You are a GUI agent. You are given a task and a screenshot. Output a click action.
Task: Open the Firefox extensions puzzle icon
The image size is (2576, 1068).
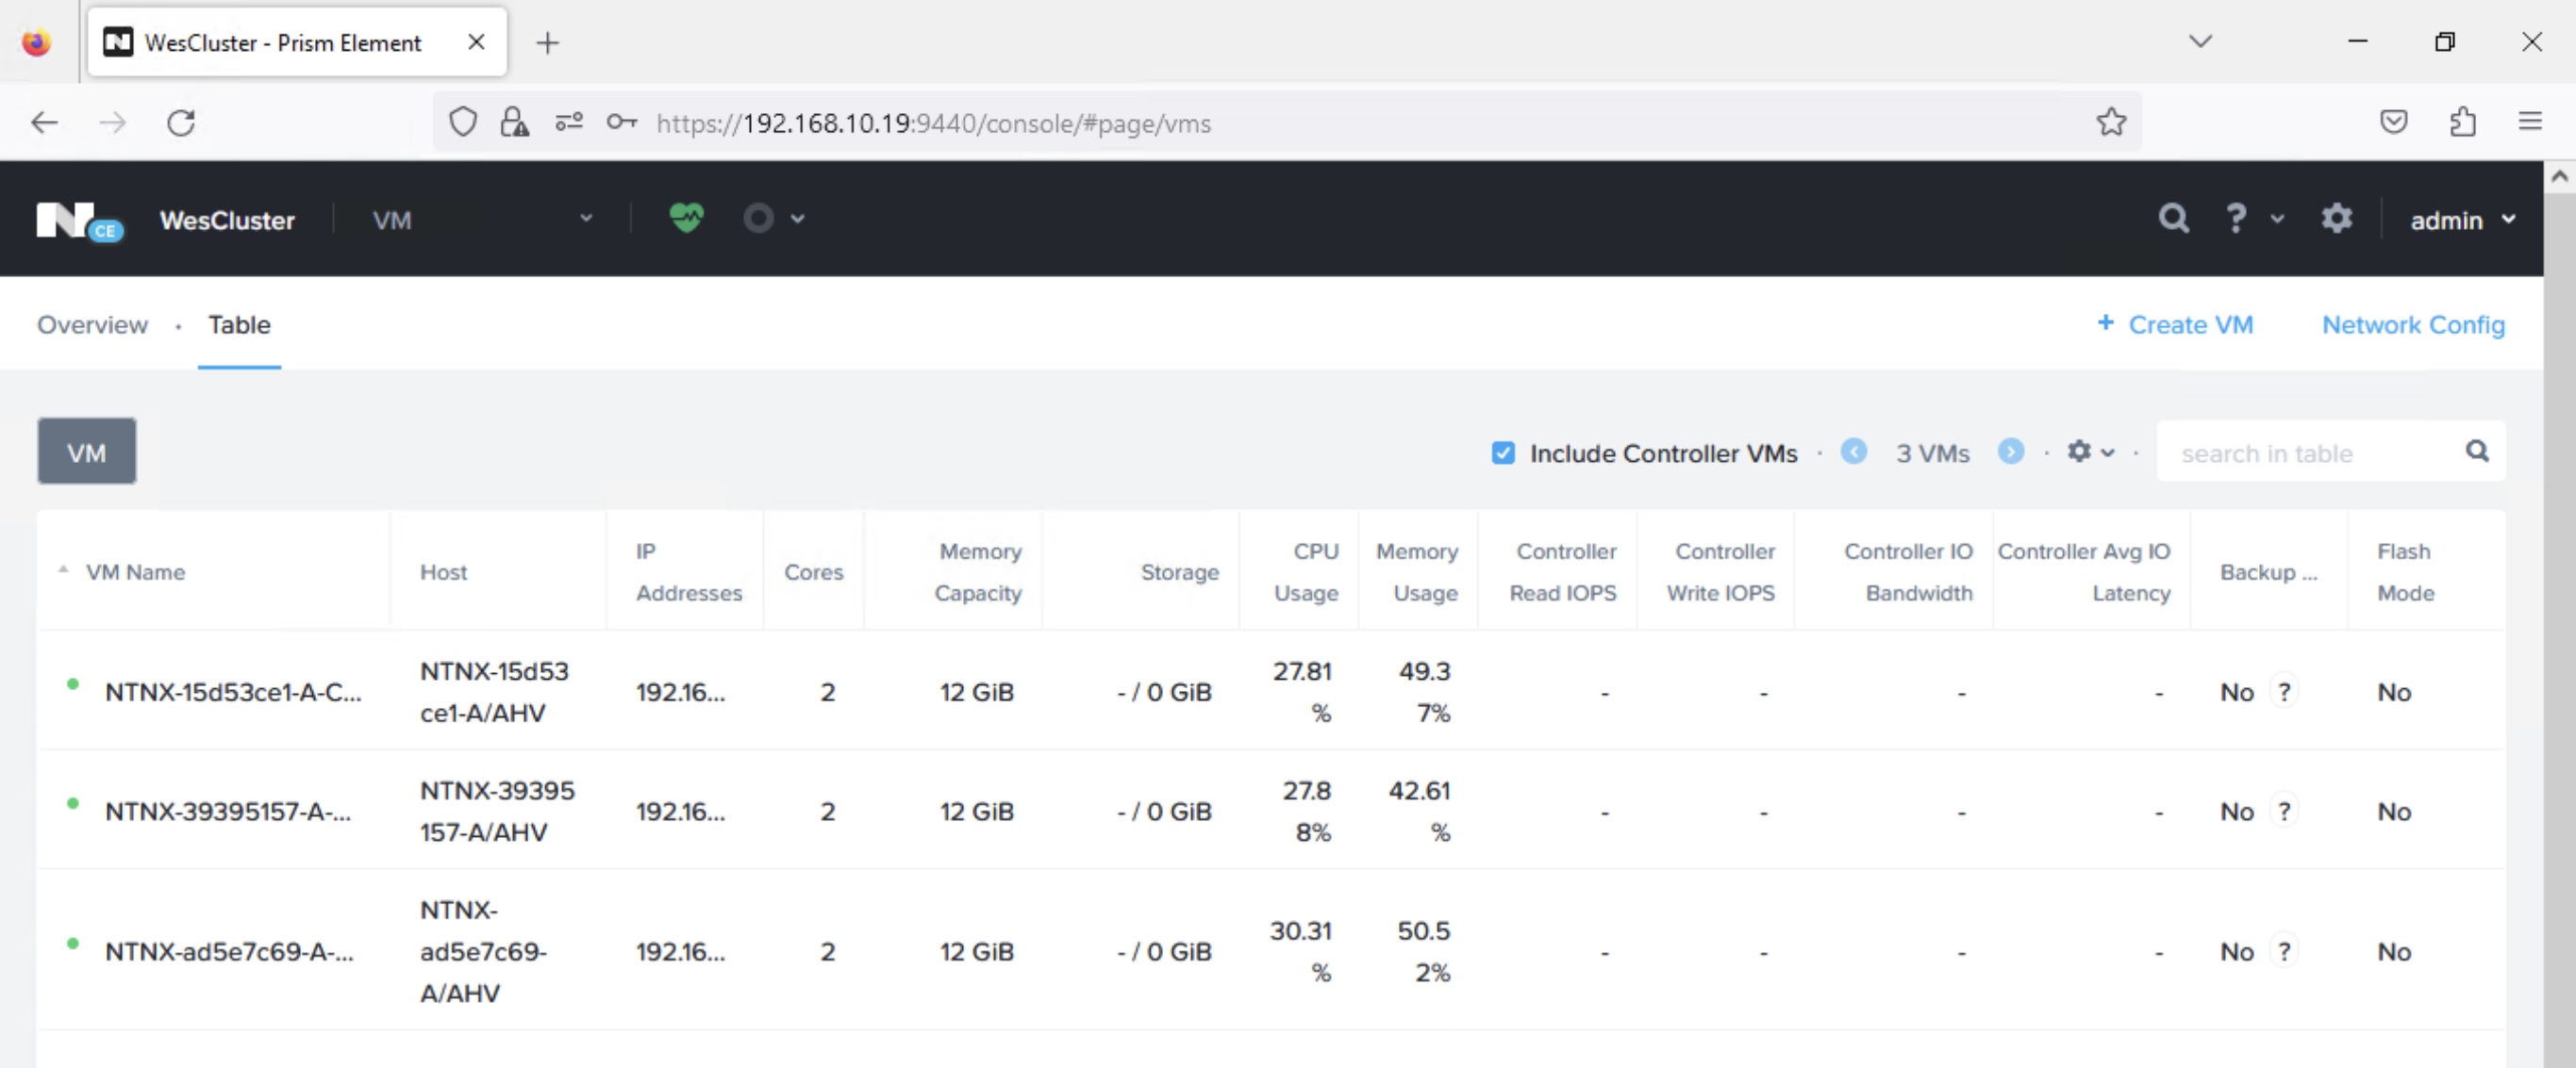click(2462, 123)
